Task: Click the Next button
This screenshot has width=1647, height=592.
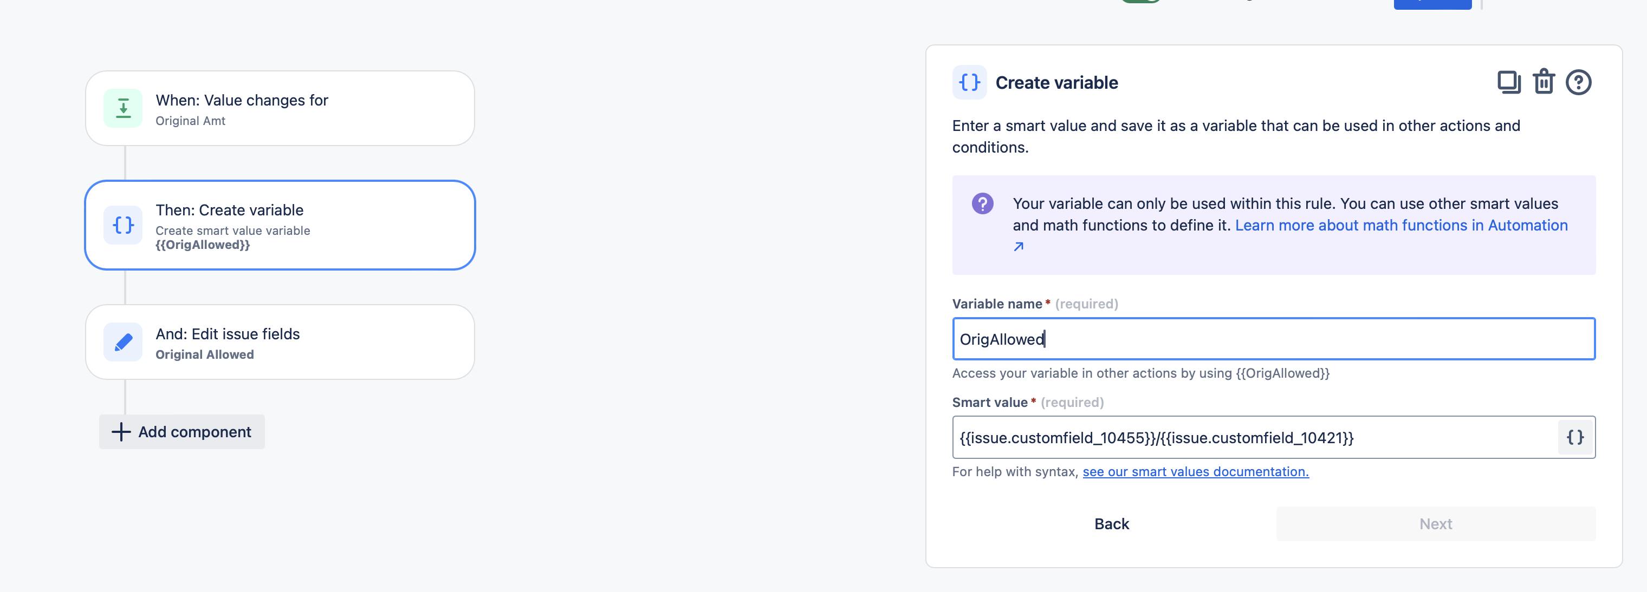Action: (1435, 524)
